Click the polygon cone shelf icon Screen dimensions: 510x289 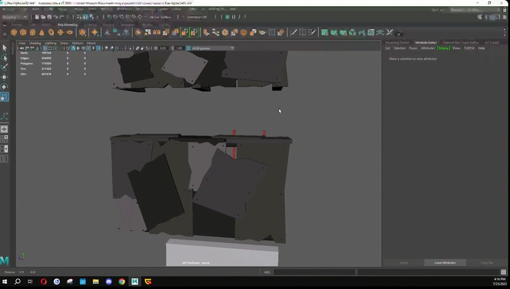coord(42,33)
